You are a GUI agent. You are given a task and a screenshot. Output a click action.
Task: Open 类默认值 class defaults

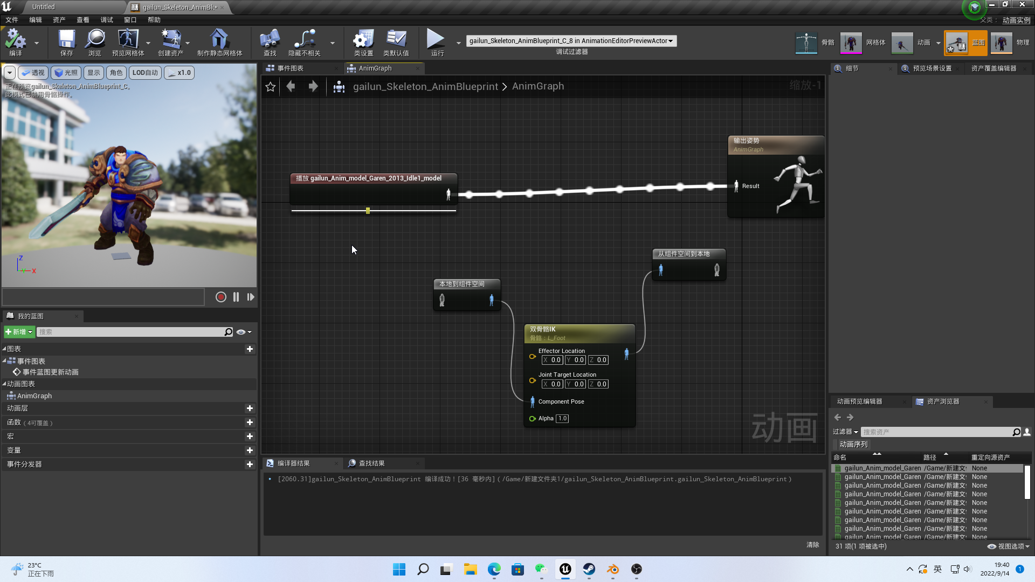coord(396,43)
